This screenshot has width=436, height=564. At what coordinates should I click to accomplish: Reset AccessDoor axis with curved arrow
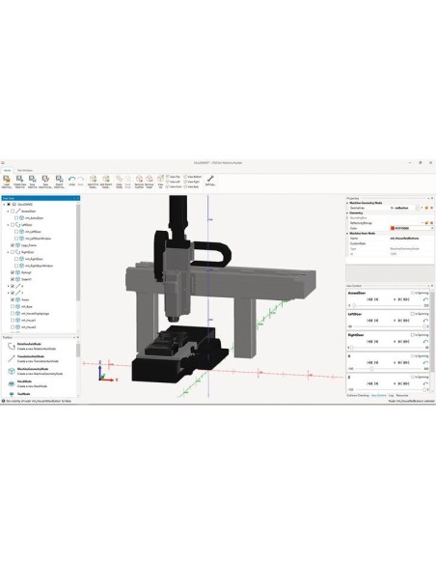tap(425, 299)
